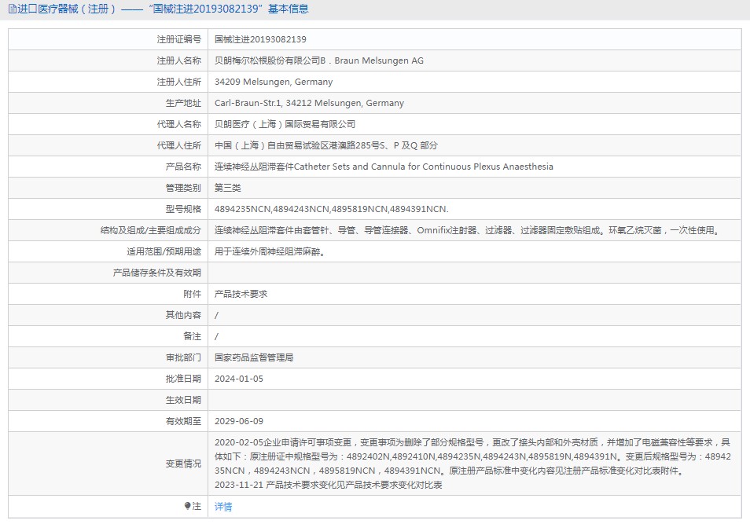Click the 变更情况 label

(183, 464)
